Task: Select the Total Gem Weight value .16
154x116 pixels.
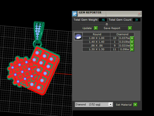Action: pyautogui.click(x=103, y=20)
